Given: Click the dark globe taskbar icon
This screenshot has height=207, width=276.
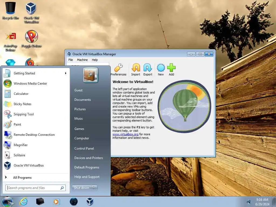Looking at the screenshot, I should click(74, 202).
